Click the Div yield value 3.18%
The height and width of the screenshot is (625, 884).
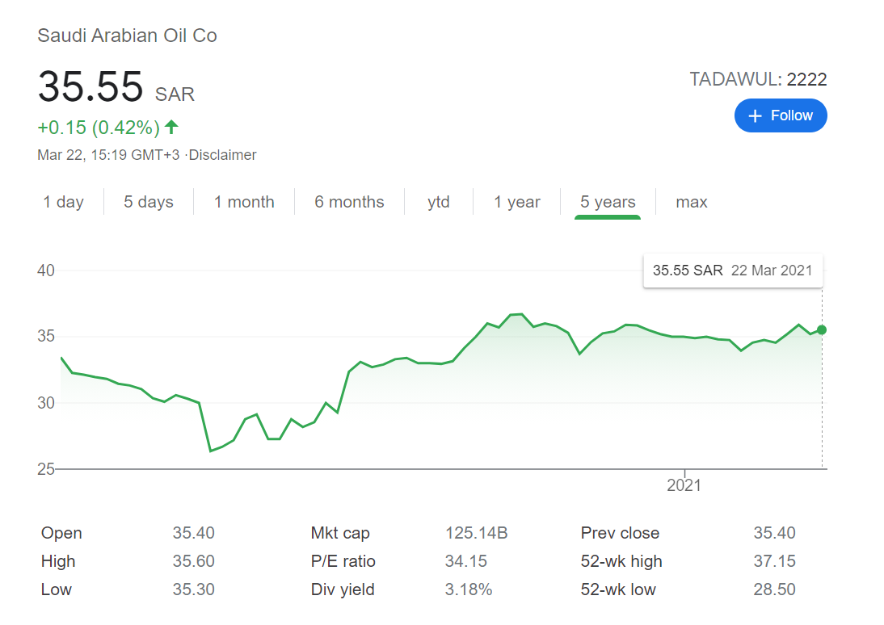click(469, 589)
